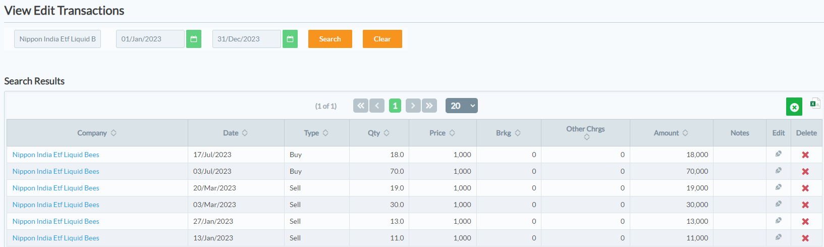Click the Notes column header
The image size is (824, 247).
740,133
